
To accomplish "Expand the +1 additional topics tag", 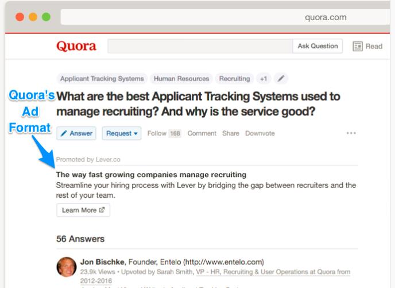I will pyautogui.click(x=264, y=79).
